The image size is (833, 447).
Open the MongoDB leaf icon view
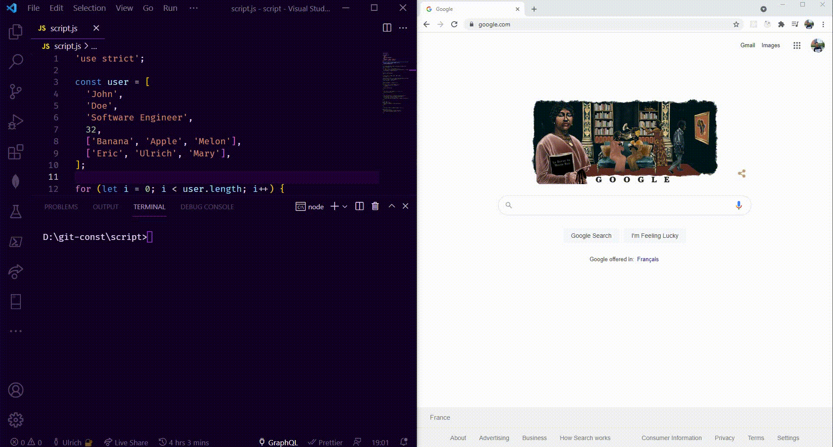[16, 181]
